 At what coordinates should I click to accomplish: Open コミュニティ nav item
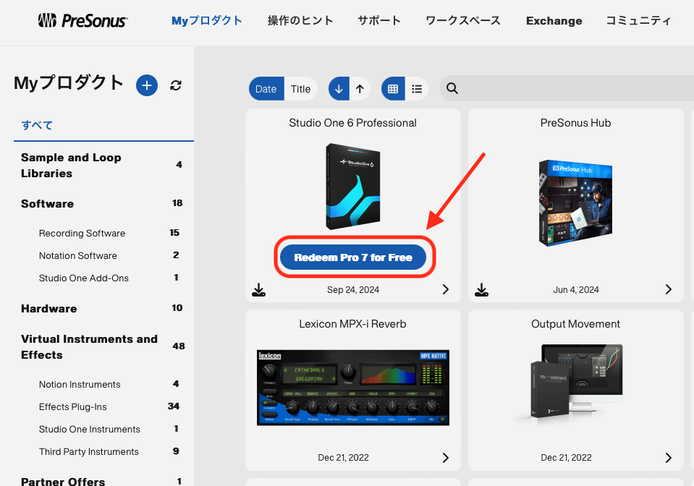(638, 21)
